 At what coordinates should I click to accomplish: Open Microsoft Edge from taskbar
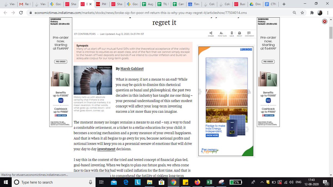(125, 182)
